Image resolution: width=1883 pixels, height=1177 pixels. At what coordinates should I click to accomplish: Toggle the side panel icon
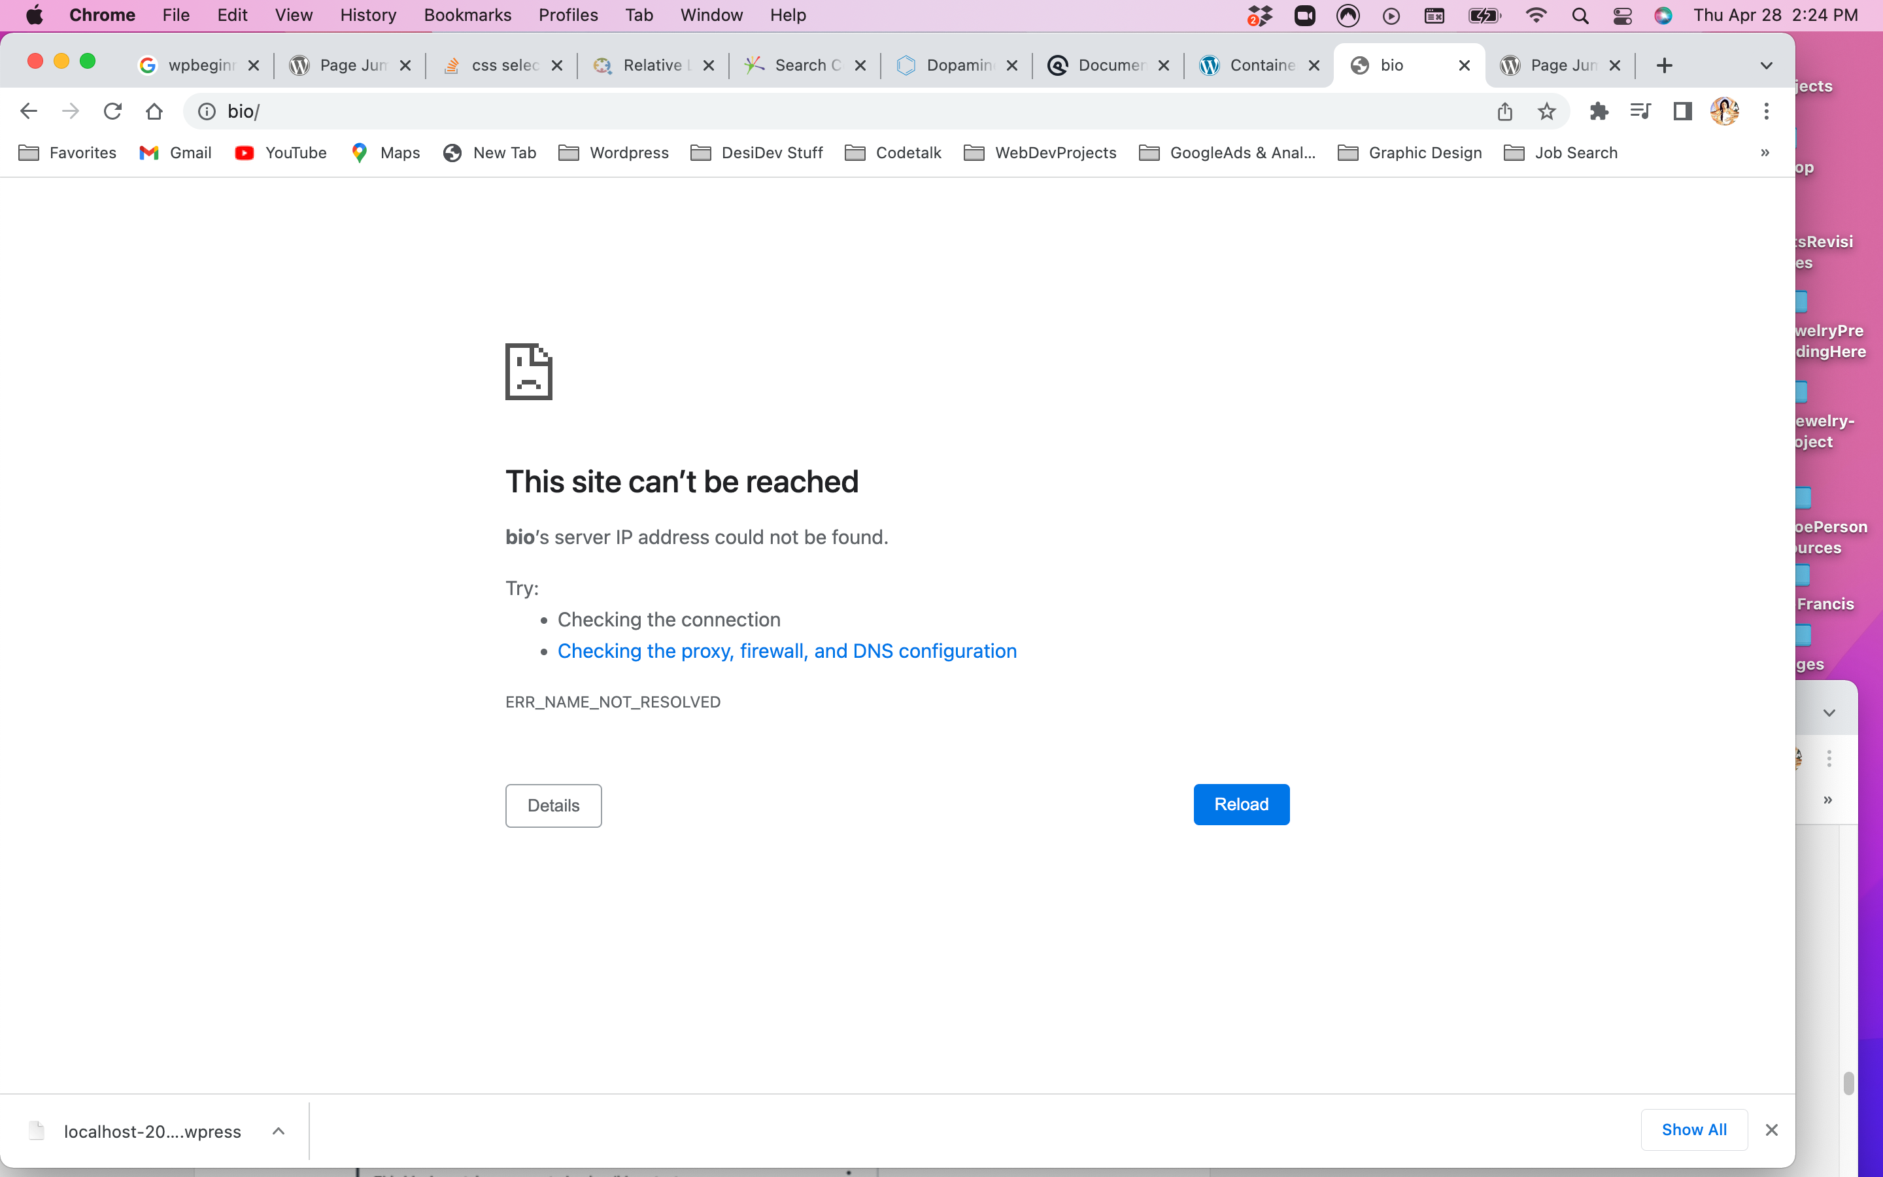pos(1682,111)
